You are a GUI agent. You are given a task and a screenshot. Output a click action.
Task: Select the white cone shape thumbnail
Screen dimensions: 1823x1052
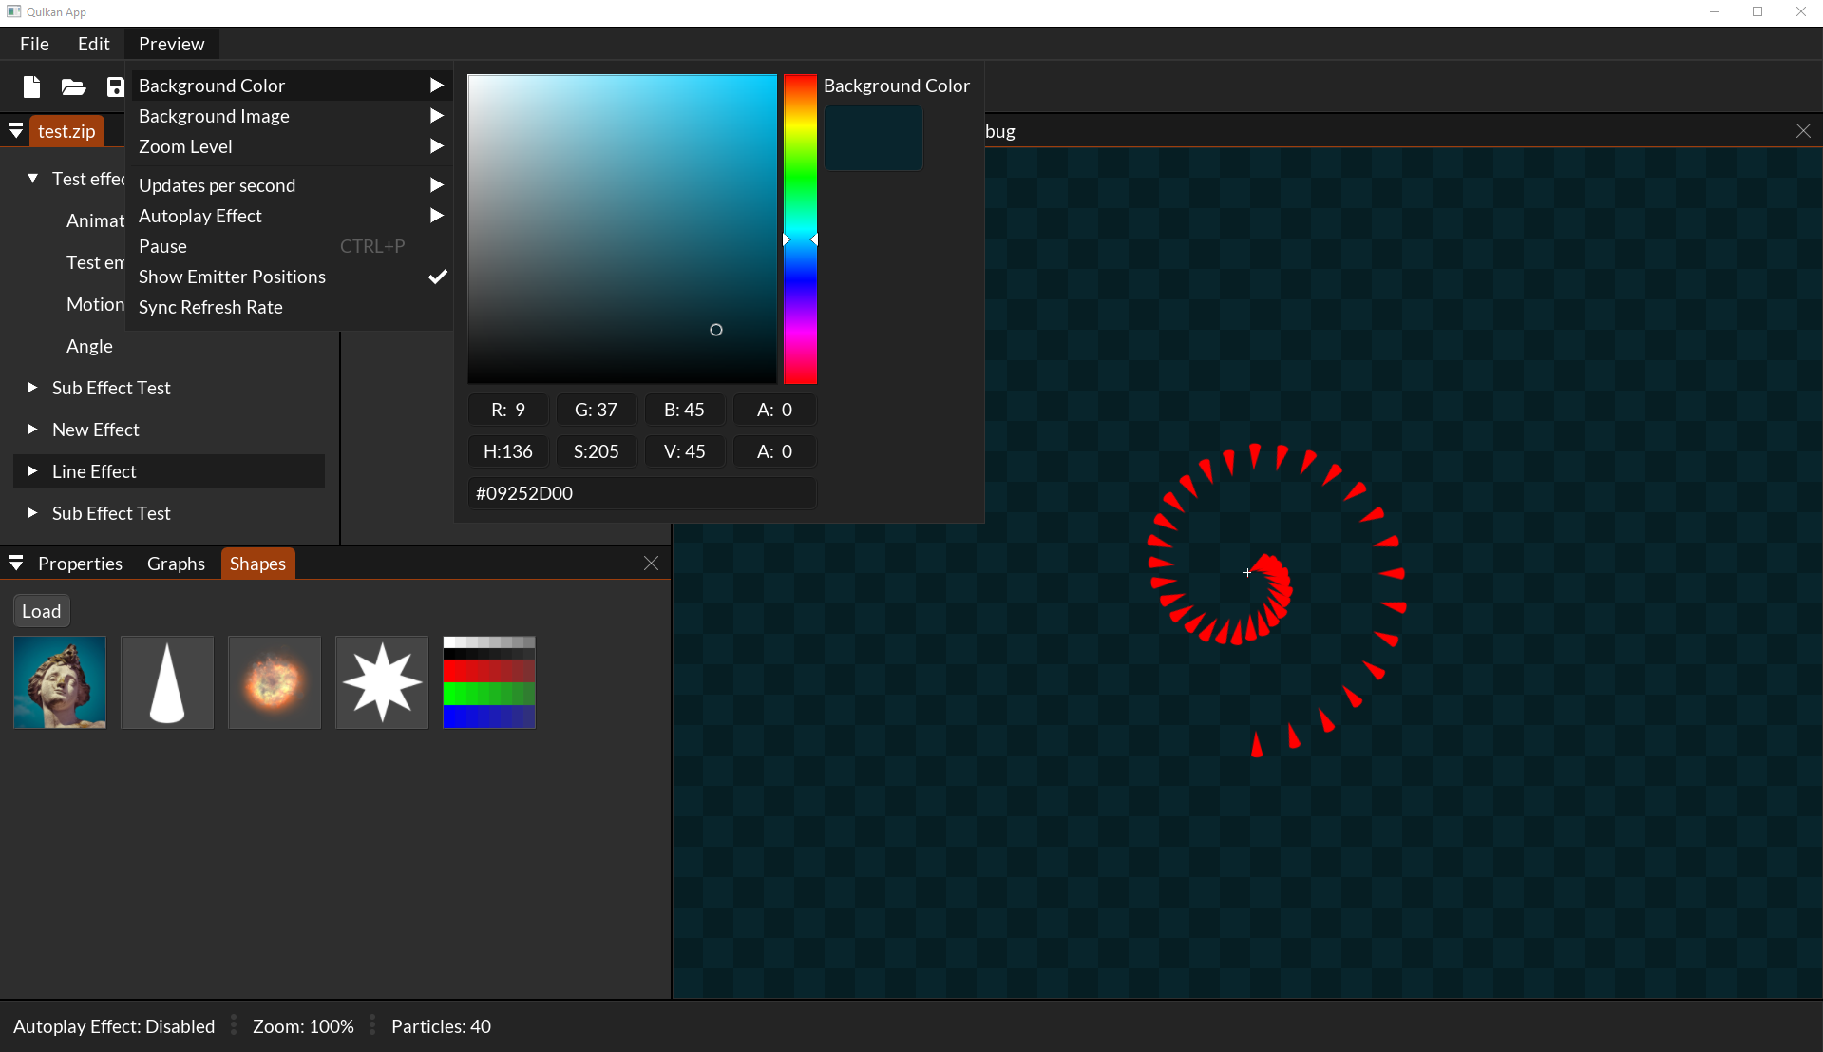(x=167, y=682)
